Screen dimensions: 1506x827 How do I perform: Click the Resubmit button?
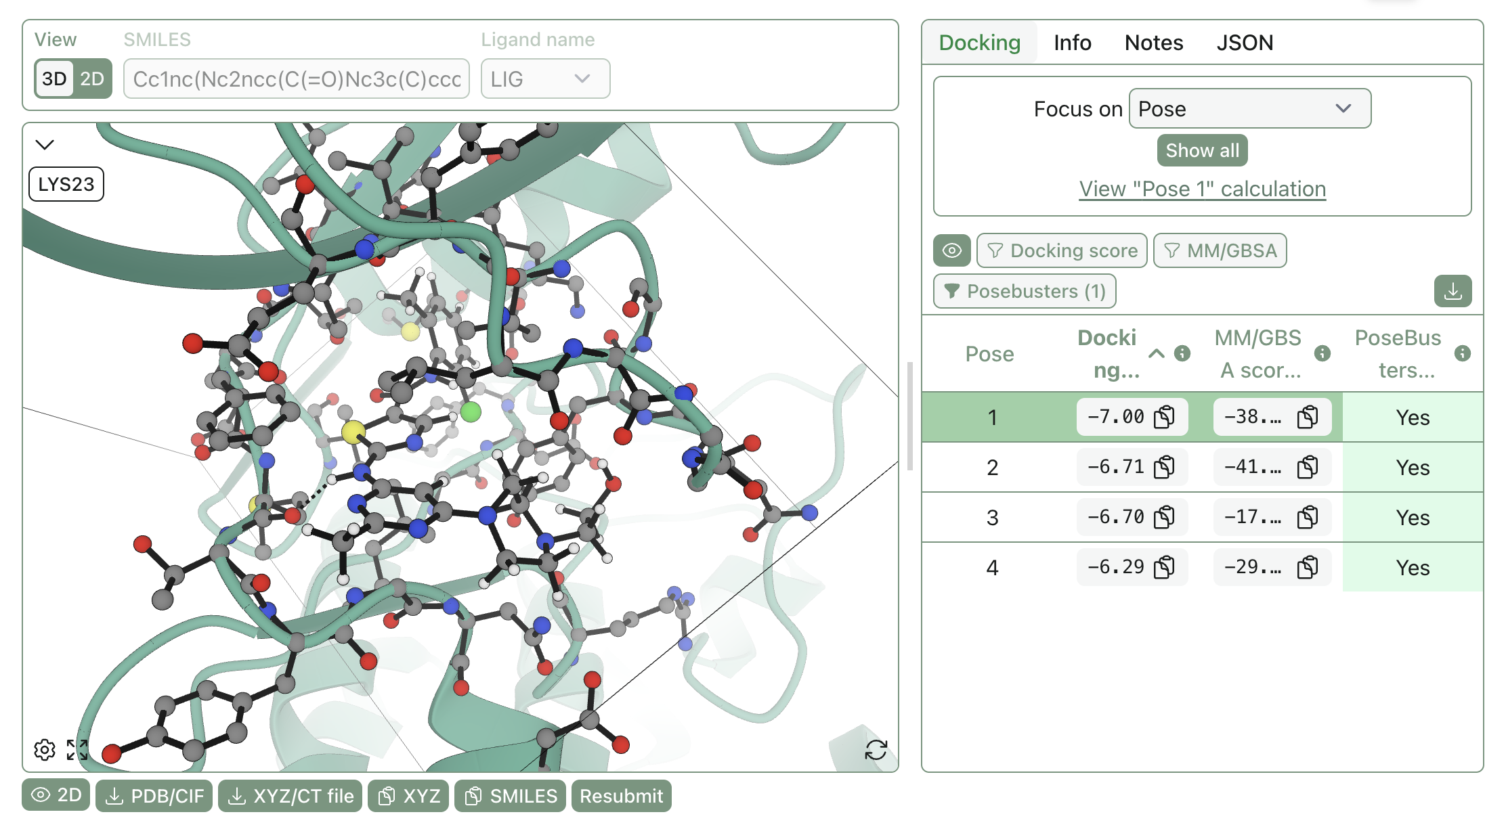point(622,796)
